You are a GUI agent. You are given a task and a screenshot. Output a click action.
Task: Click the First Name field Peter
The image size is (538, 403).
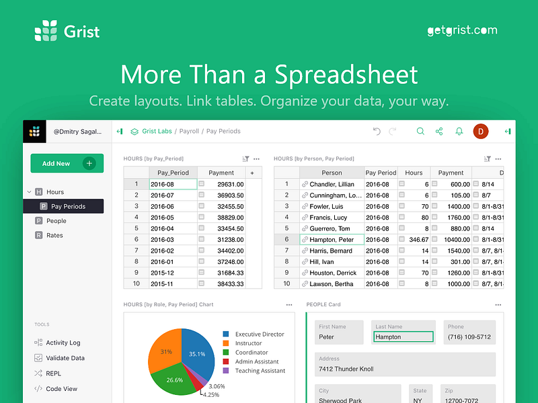point(339,332)
